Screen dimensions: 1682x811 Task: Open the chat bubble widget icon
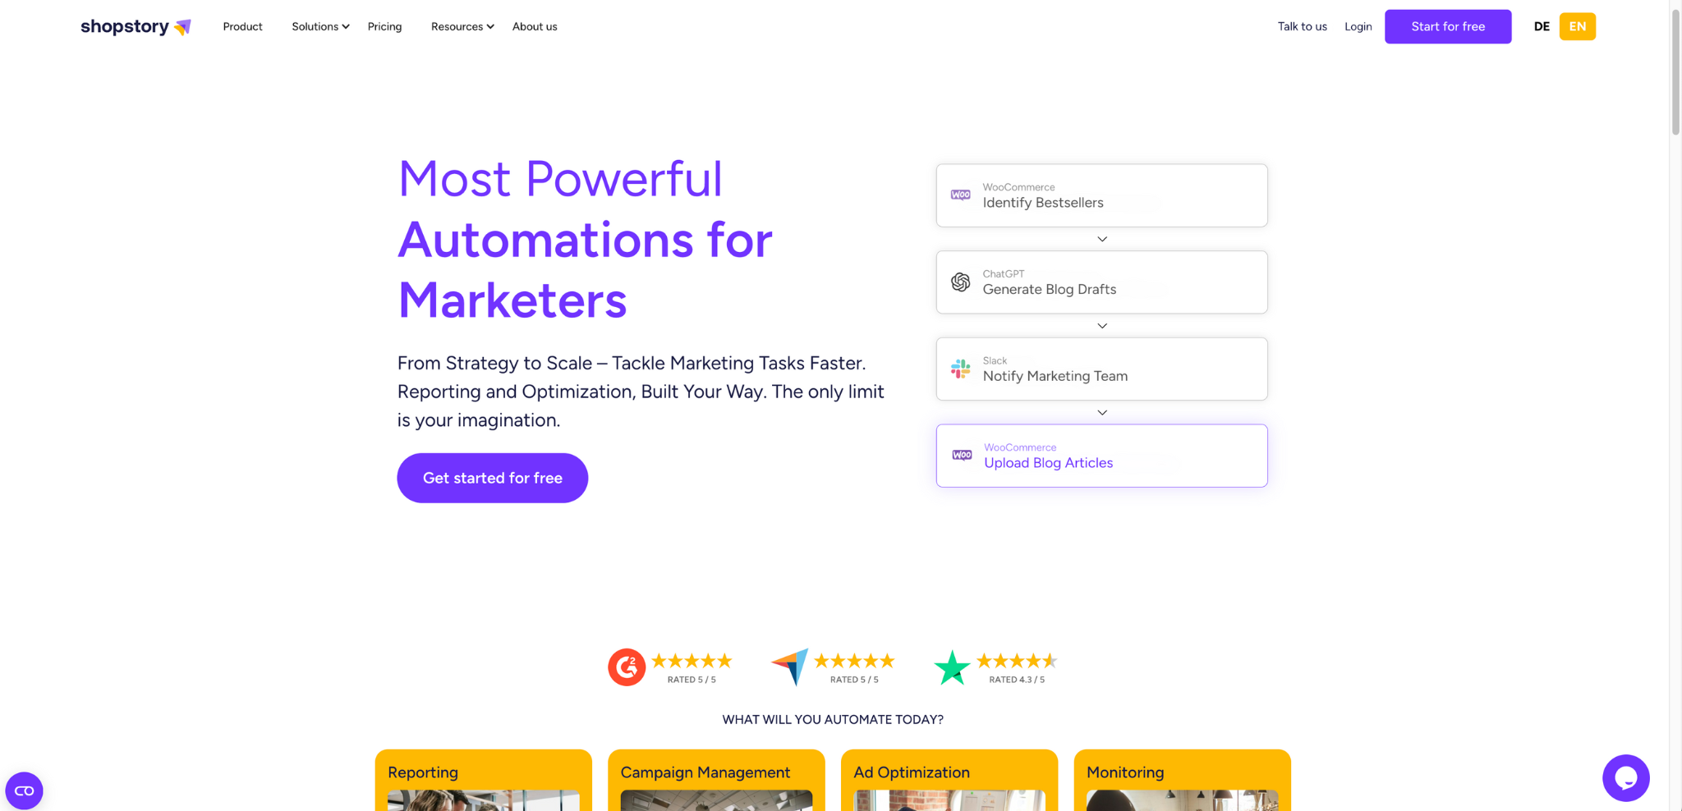click(x=1625, y=777)
